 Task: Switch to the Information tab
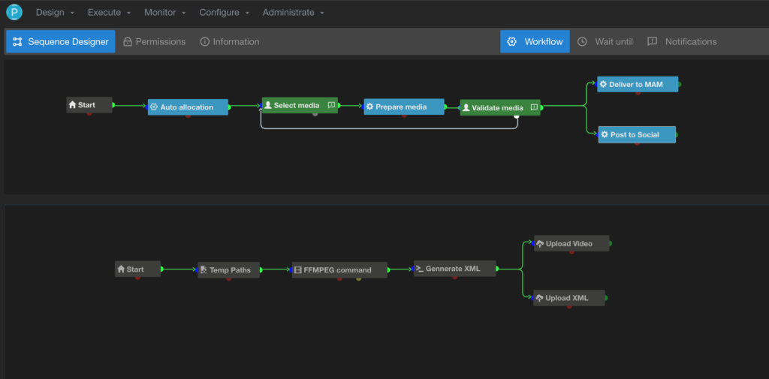[x=230, y=42]
